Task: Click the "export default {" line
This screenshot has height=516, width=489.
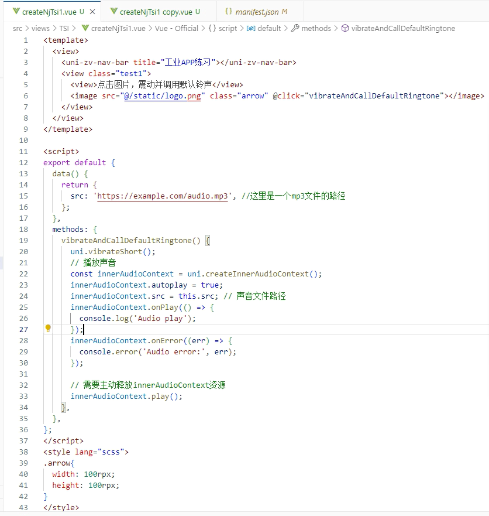Action: 79,163
